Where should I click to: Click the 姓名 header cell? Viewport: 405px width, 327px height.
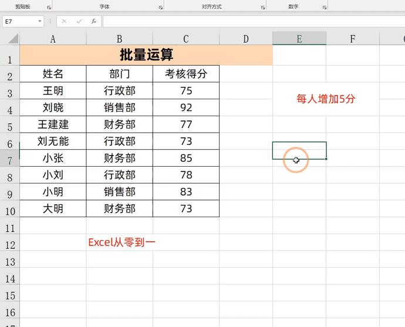[x=53, y=74]
